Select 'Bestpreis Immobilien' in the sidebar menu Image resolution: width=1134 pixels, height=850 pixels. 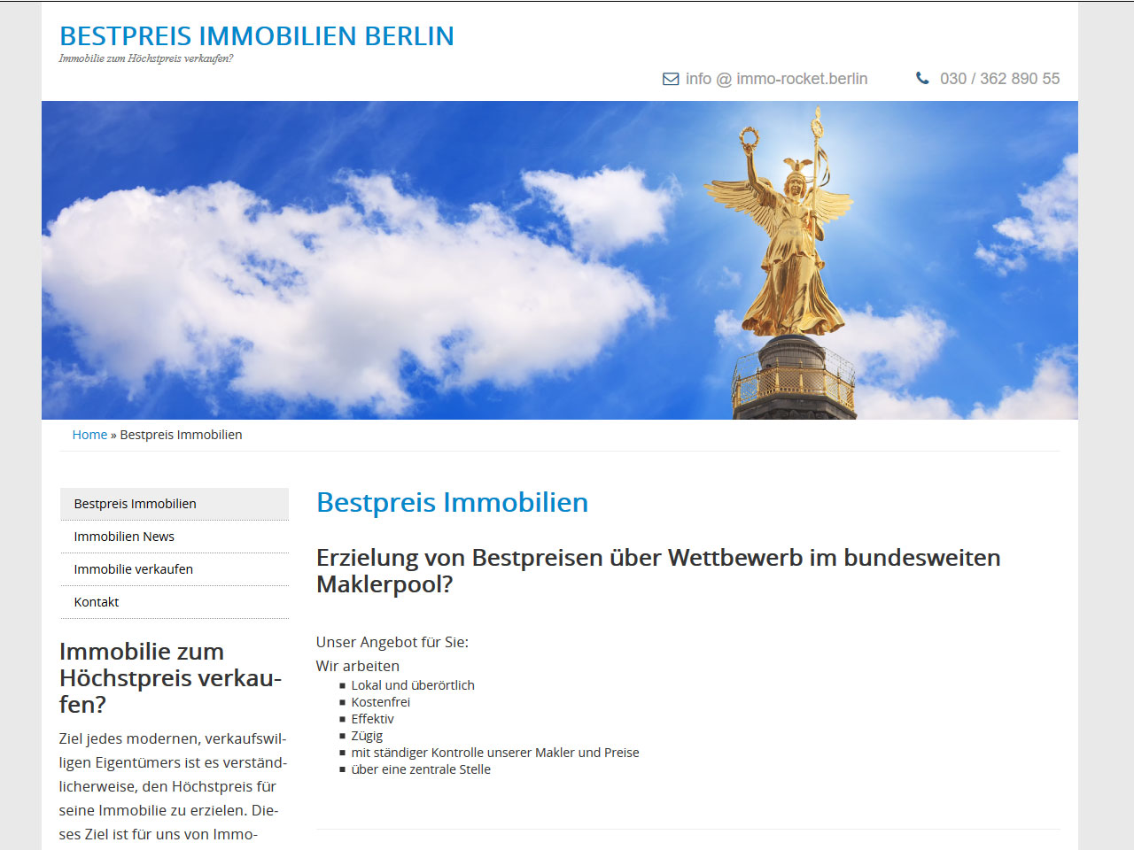(135, 504)
